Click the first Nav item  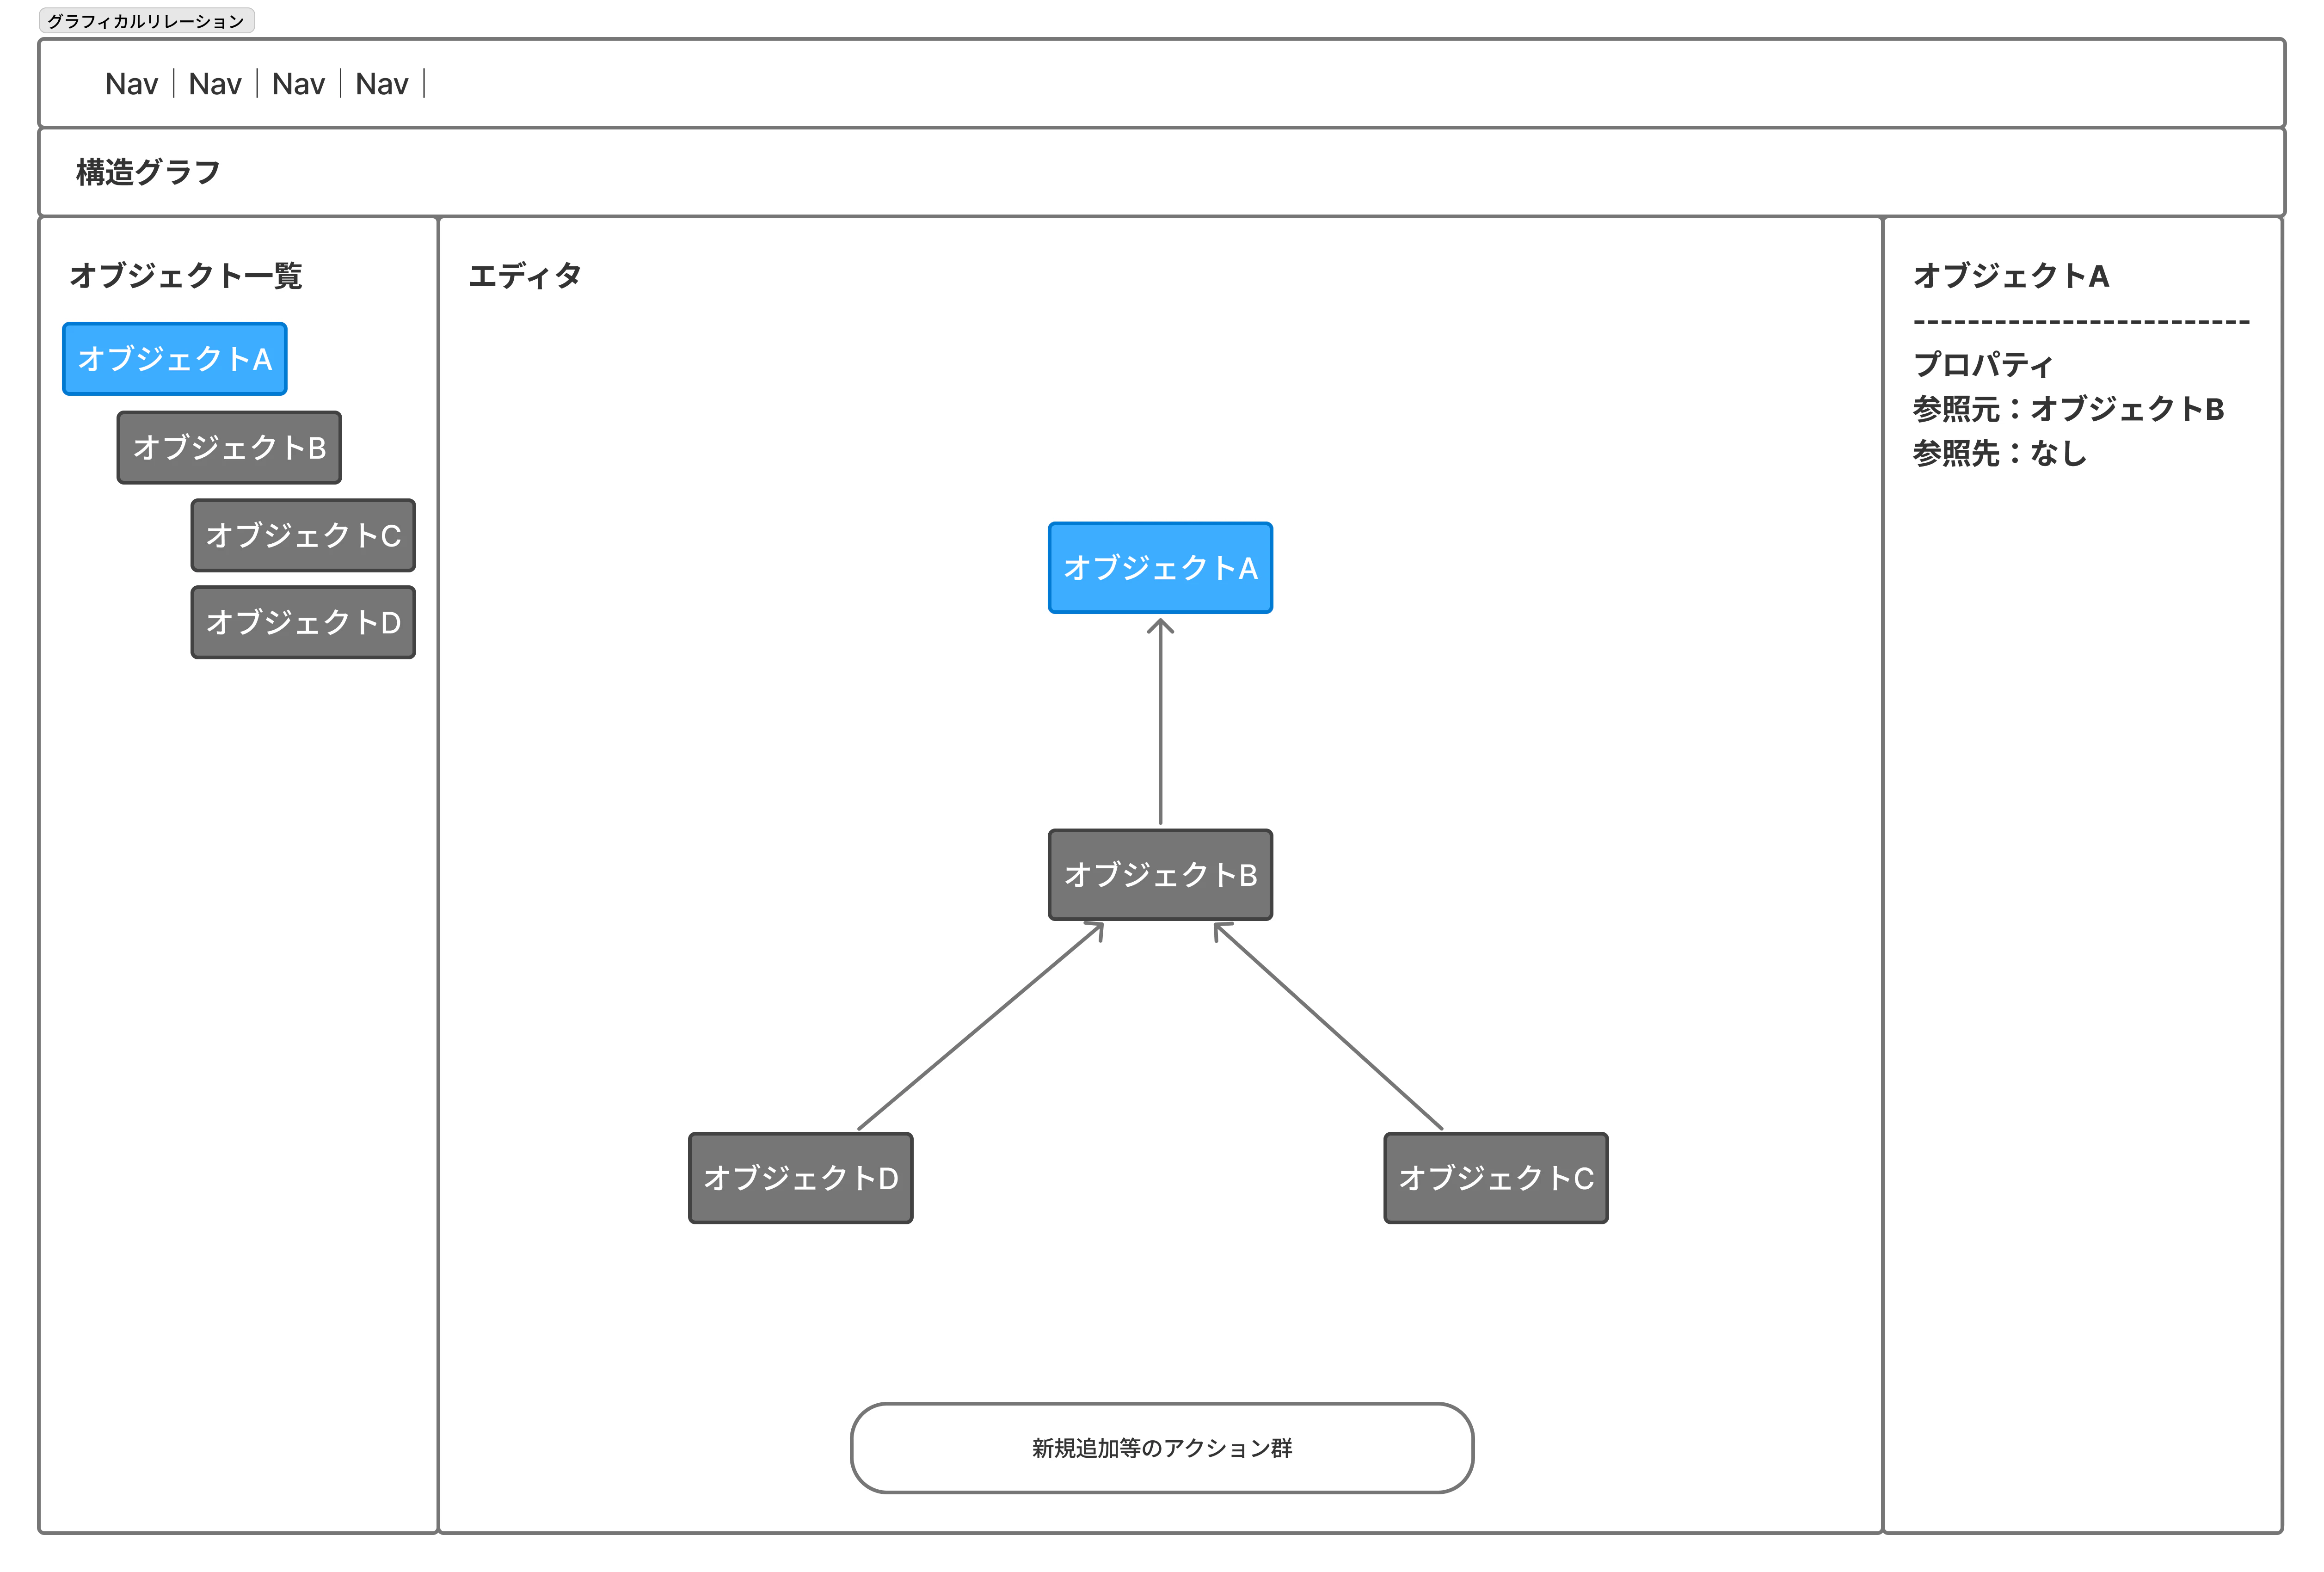131,84
